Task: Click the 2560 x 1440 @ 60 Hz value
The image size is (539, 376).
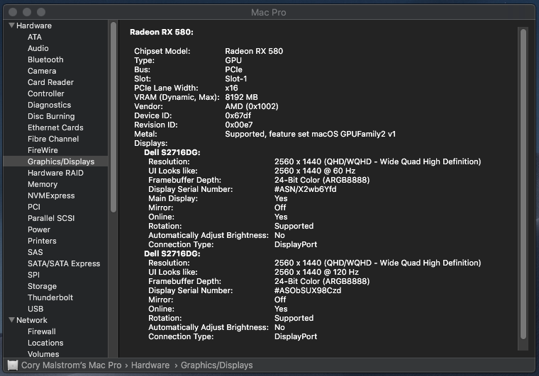Action: click(x=314, y=171)
